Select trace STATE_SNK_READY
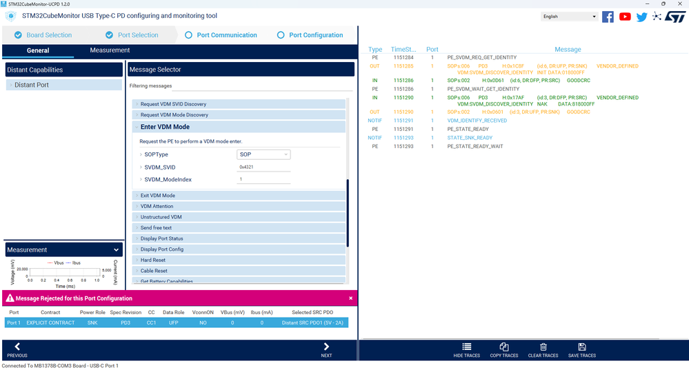This screenshot has width=689, height=370. pos(470,138)
